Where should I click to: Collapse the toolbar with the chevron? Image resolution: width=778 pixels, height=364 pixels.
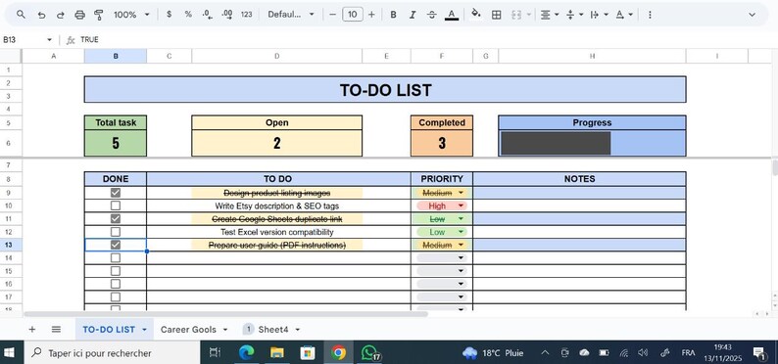(x=752, y=15)
